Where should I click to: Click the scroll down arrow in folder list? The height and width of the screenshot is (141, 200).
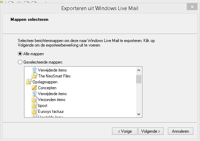(x=139, y=114)
